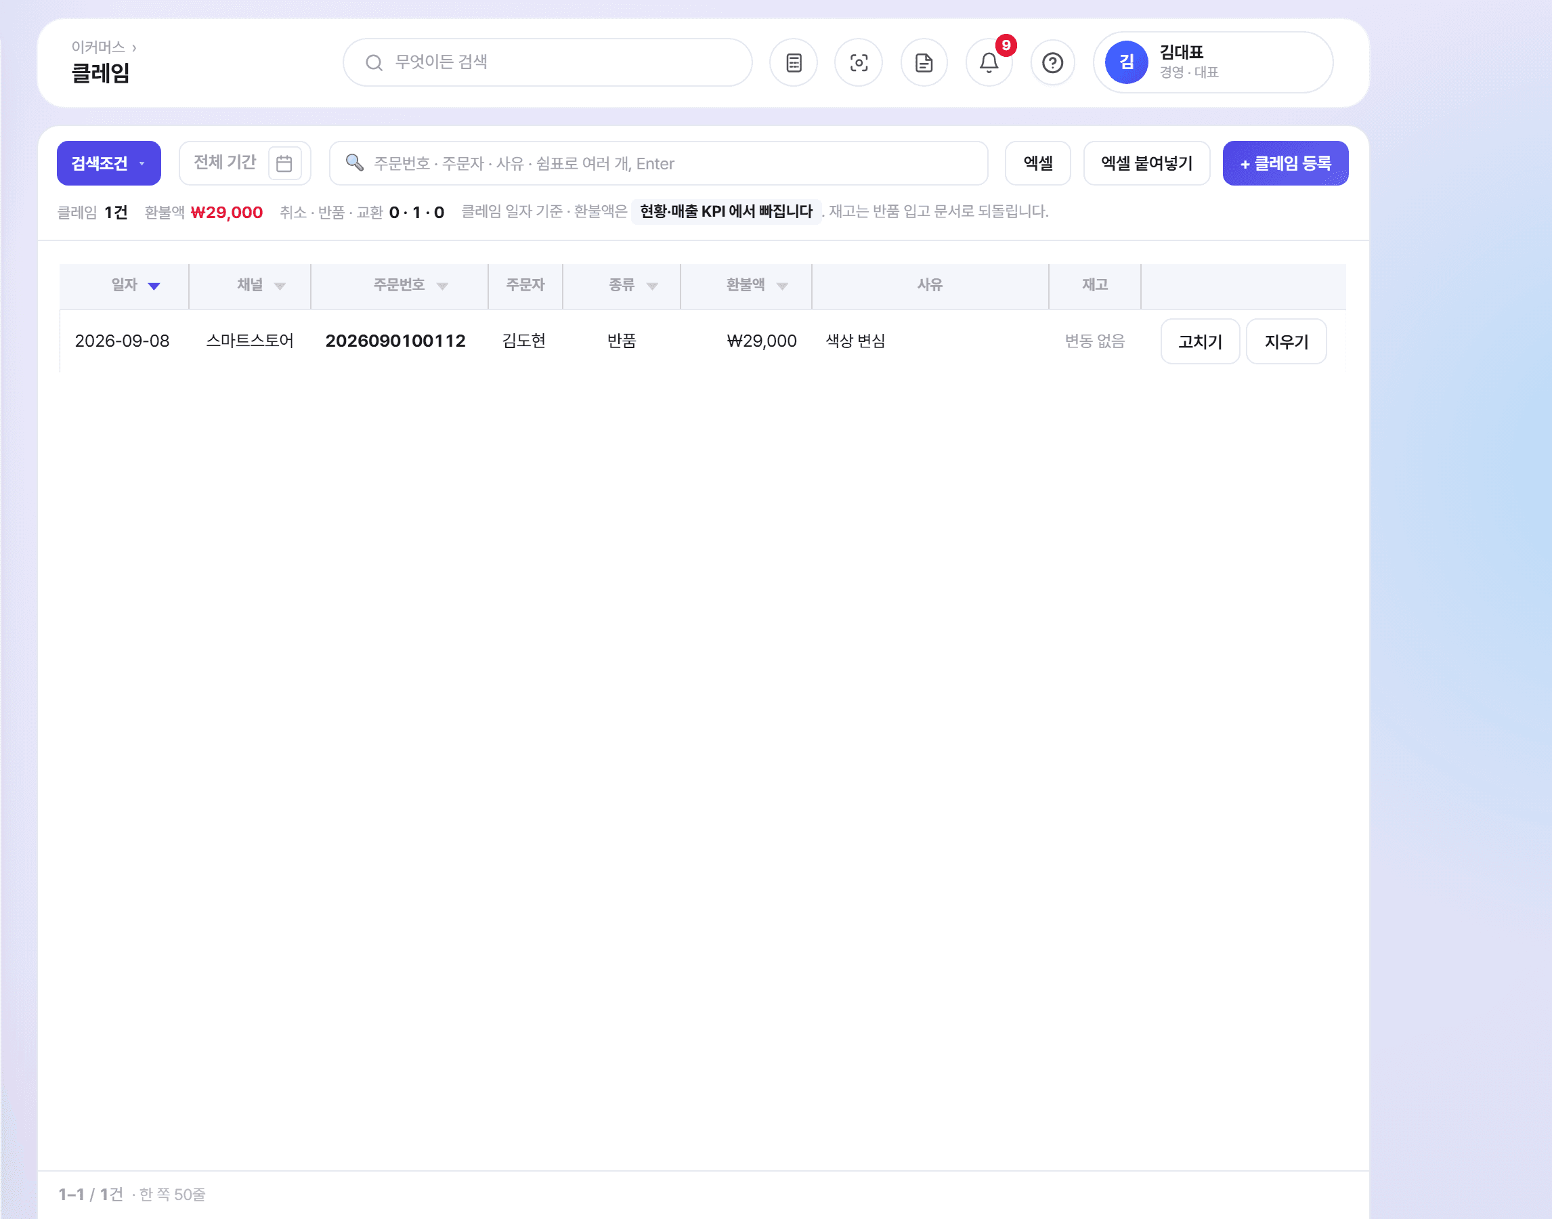The width and height of the screenshot is (1552, 1219).
Task: Click the 반품 type cell
Action: click(622, 341)
